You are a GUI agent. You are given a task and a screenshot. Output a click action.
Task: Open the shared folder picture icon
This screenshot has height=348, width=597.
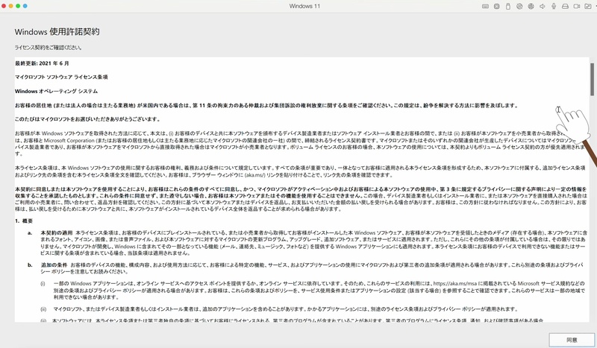click(588, 6)
